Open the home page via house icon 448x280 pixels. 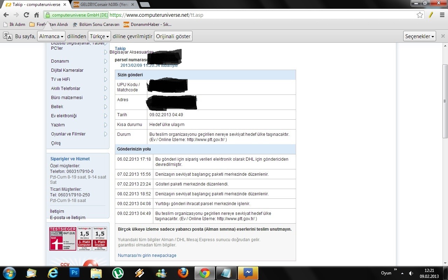(36, 15)
